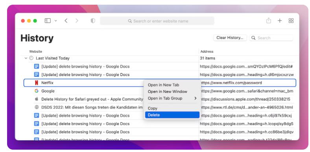Open the Share icon in the toolbar
This screenshot has height=152, width=310.
tap(268, 20)
